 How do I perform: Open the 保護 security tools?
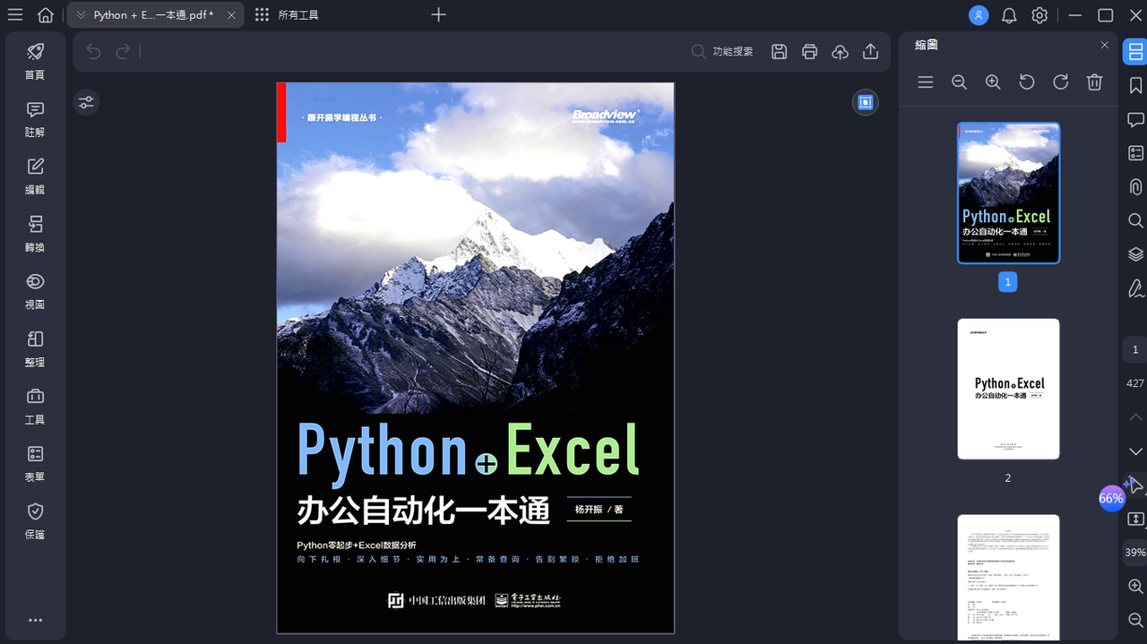(x=35, y=520)
